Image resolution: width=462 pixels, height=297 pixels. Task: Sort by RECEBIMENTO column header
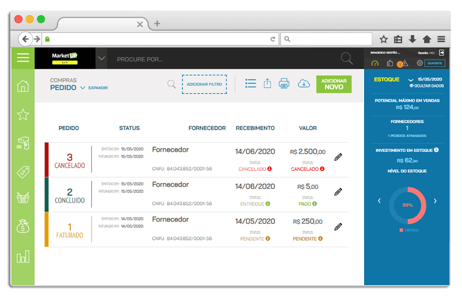point(255,128)
